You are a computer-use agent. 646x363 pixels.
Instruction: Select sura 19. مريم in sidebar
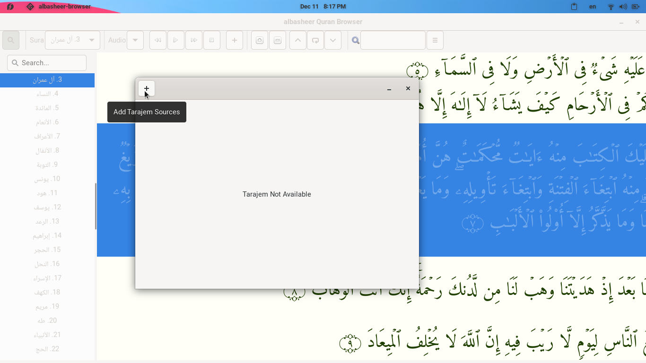click(x=47, y=307)
